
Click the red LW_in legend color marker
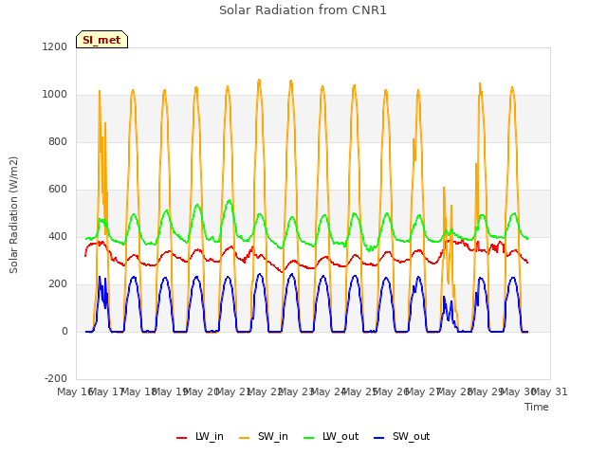point(181,438)
